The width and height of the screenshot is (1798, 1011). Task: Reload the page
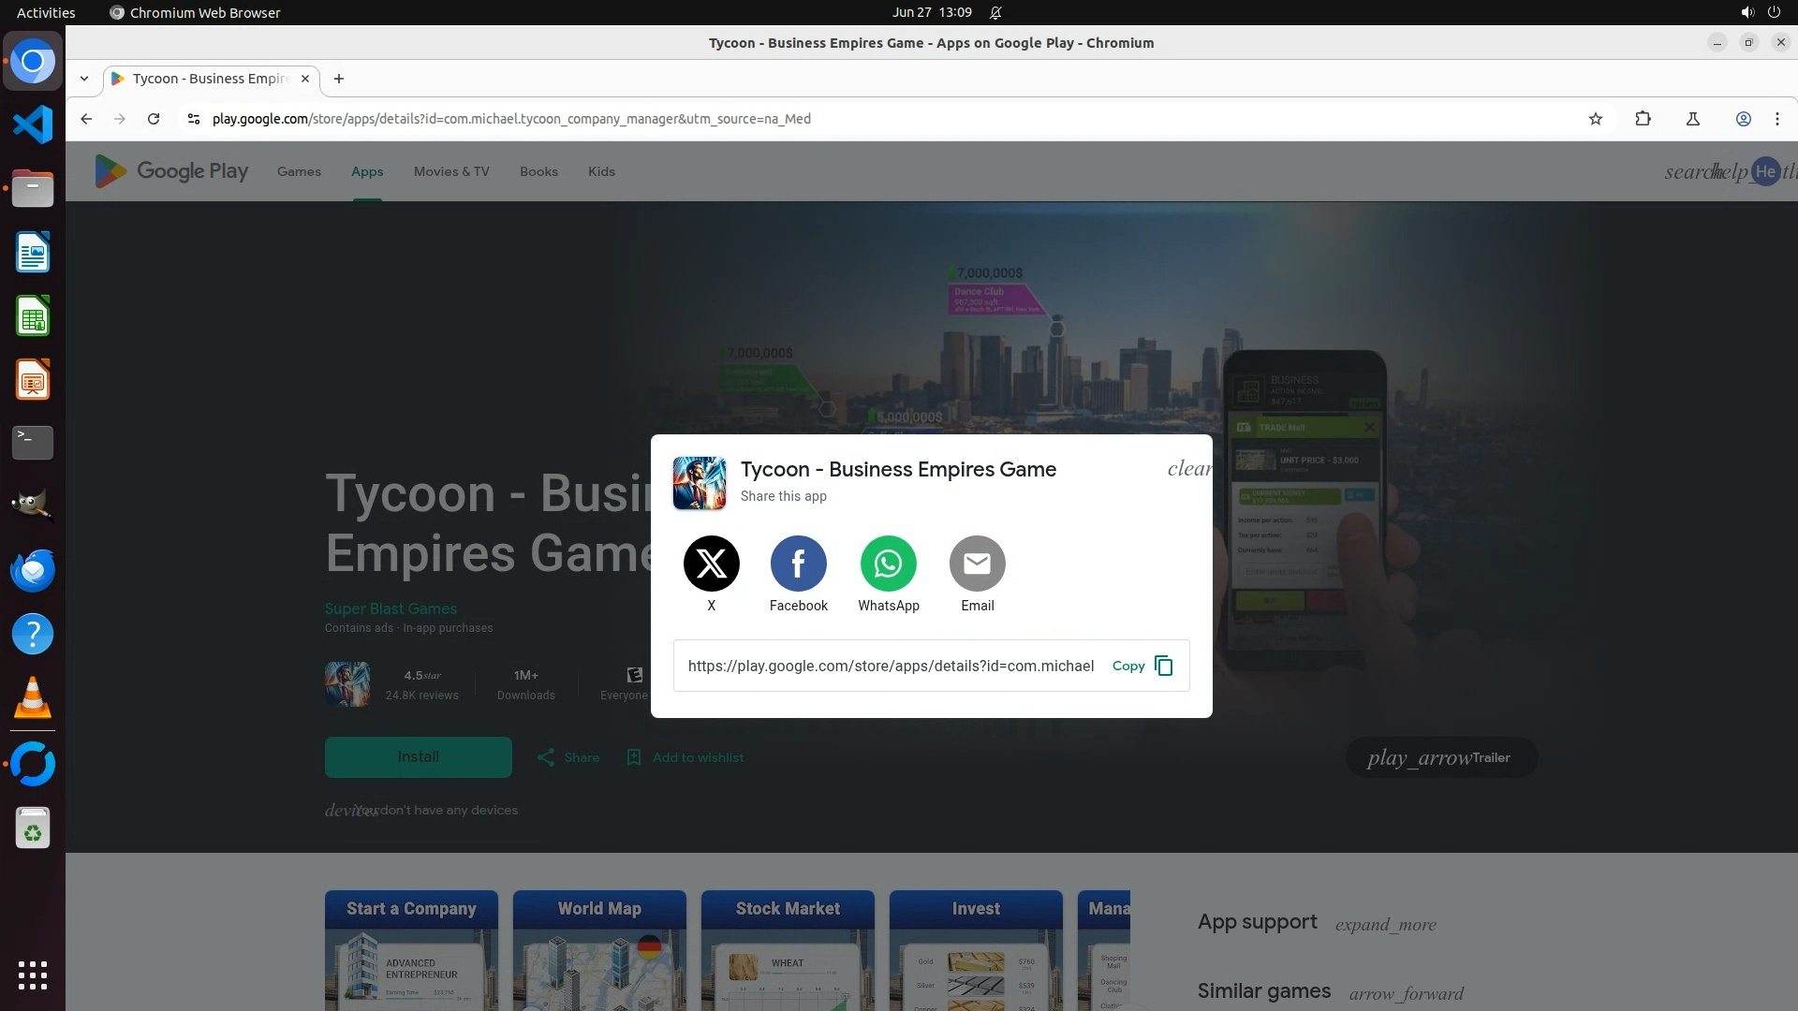pos(154,119)
